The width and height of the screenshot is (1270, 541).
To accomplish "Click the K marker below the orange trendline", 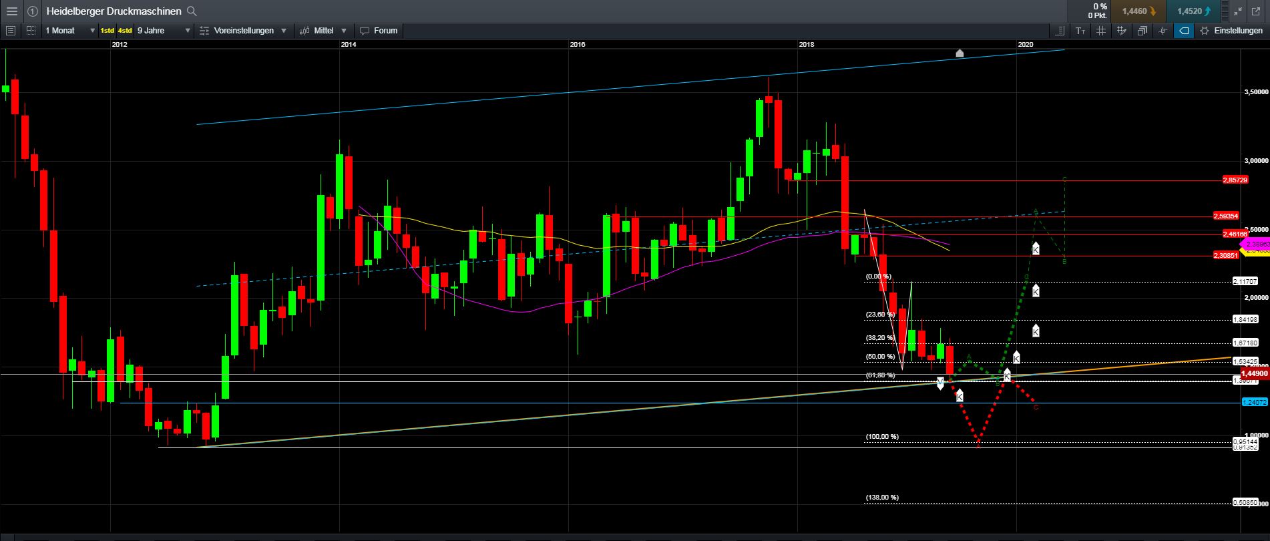I will pos(960,396).
